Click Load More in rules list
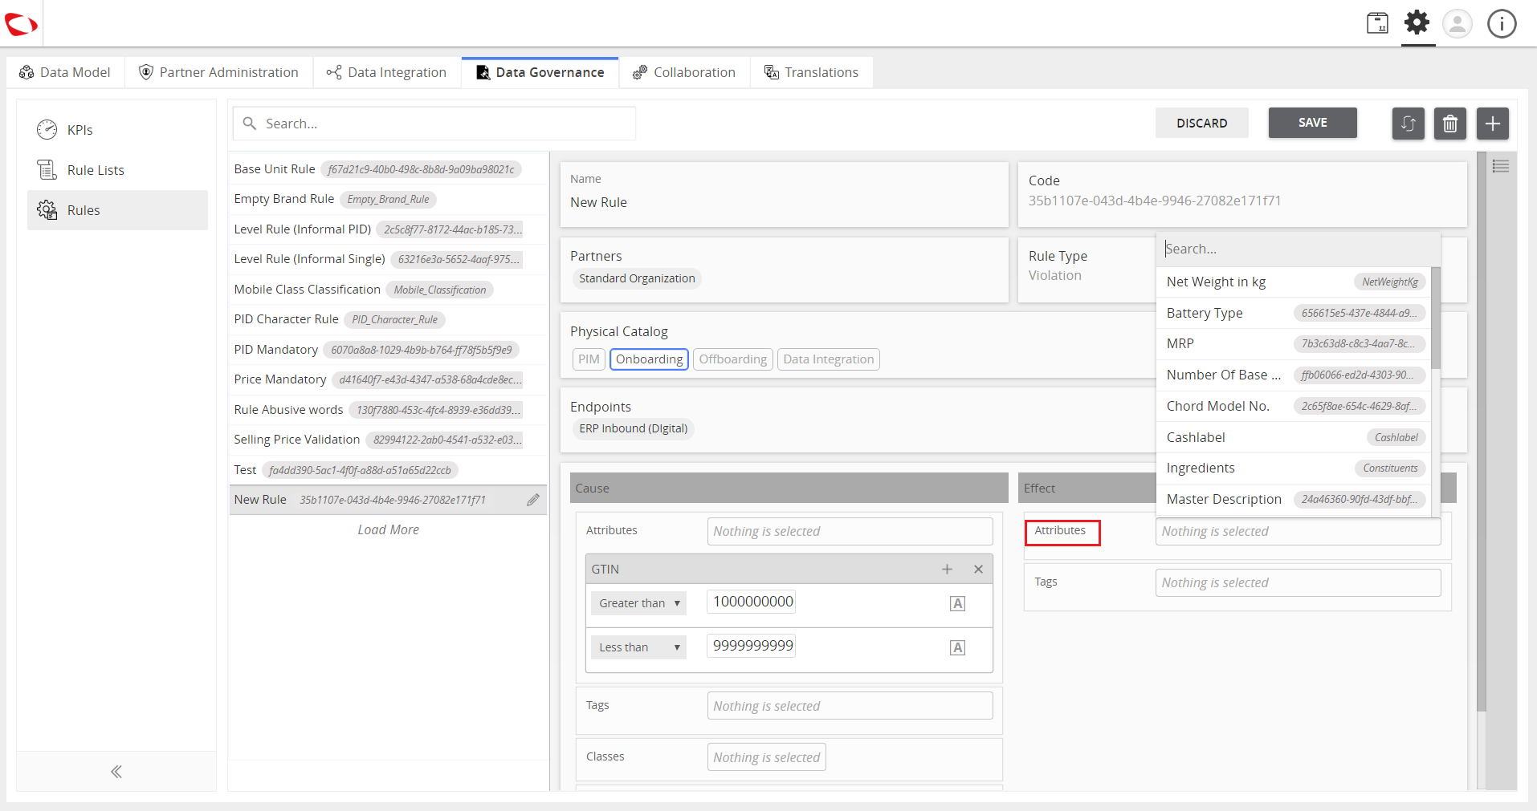Screen dimensions: 1537x811 388,529
